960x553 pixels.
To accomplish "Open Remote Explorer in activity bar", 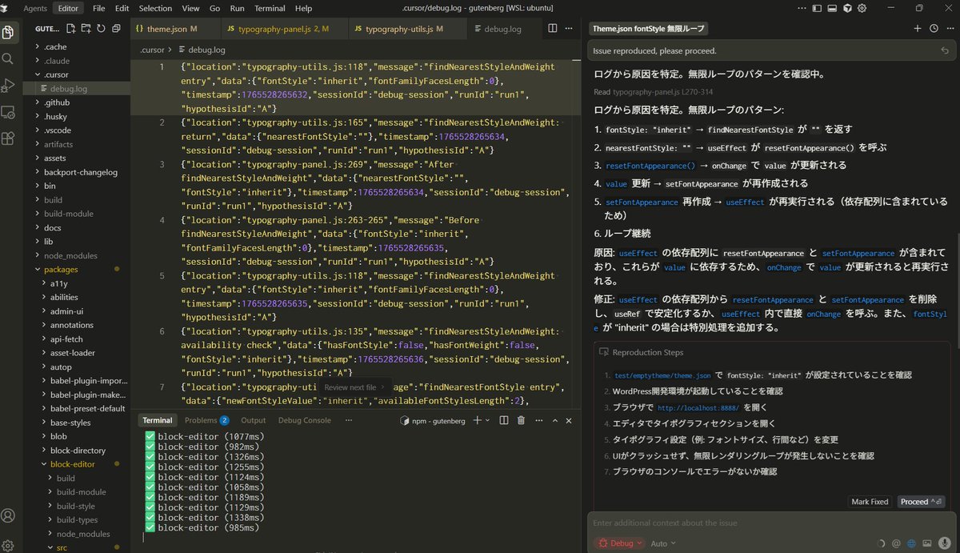I will point(8,111).
